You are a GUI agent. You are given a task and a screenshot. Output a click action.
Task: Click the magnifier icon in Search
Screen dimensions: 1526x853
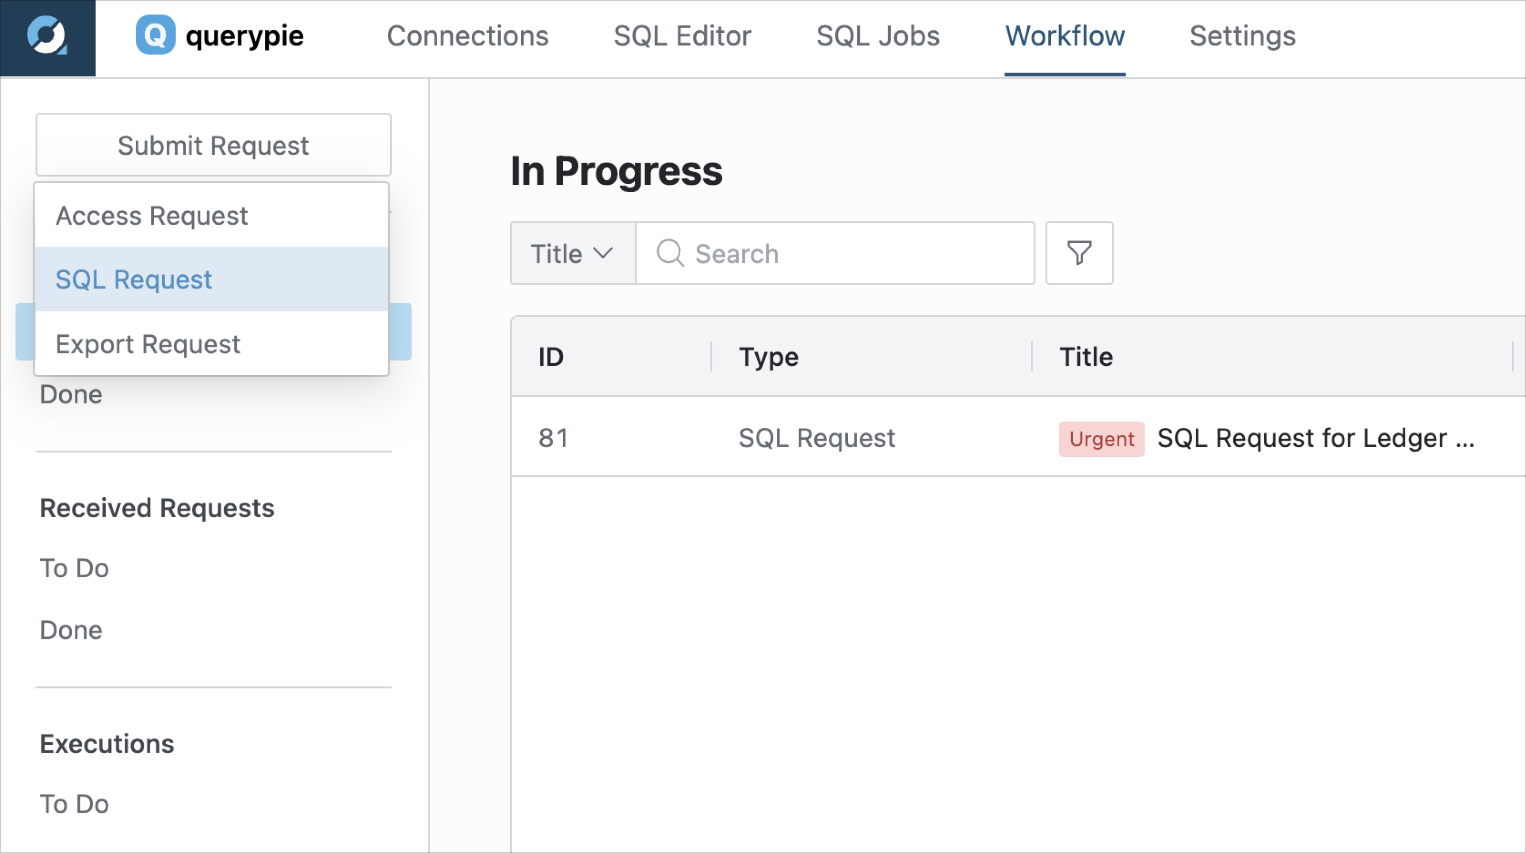(x=671, y=253)
